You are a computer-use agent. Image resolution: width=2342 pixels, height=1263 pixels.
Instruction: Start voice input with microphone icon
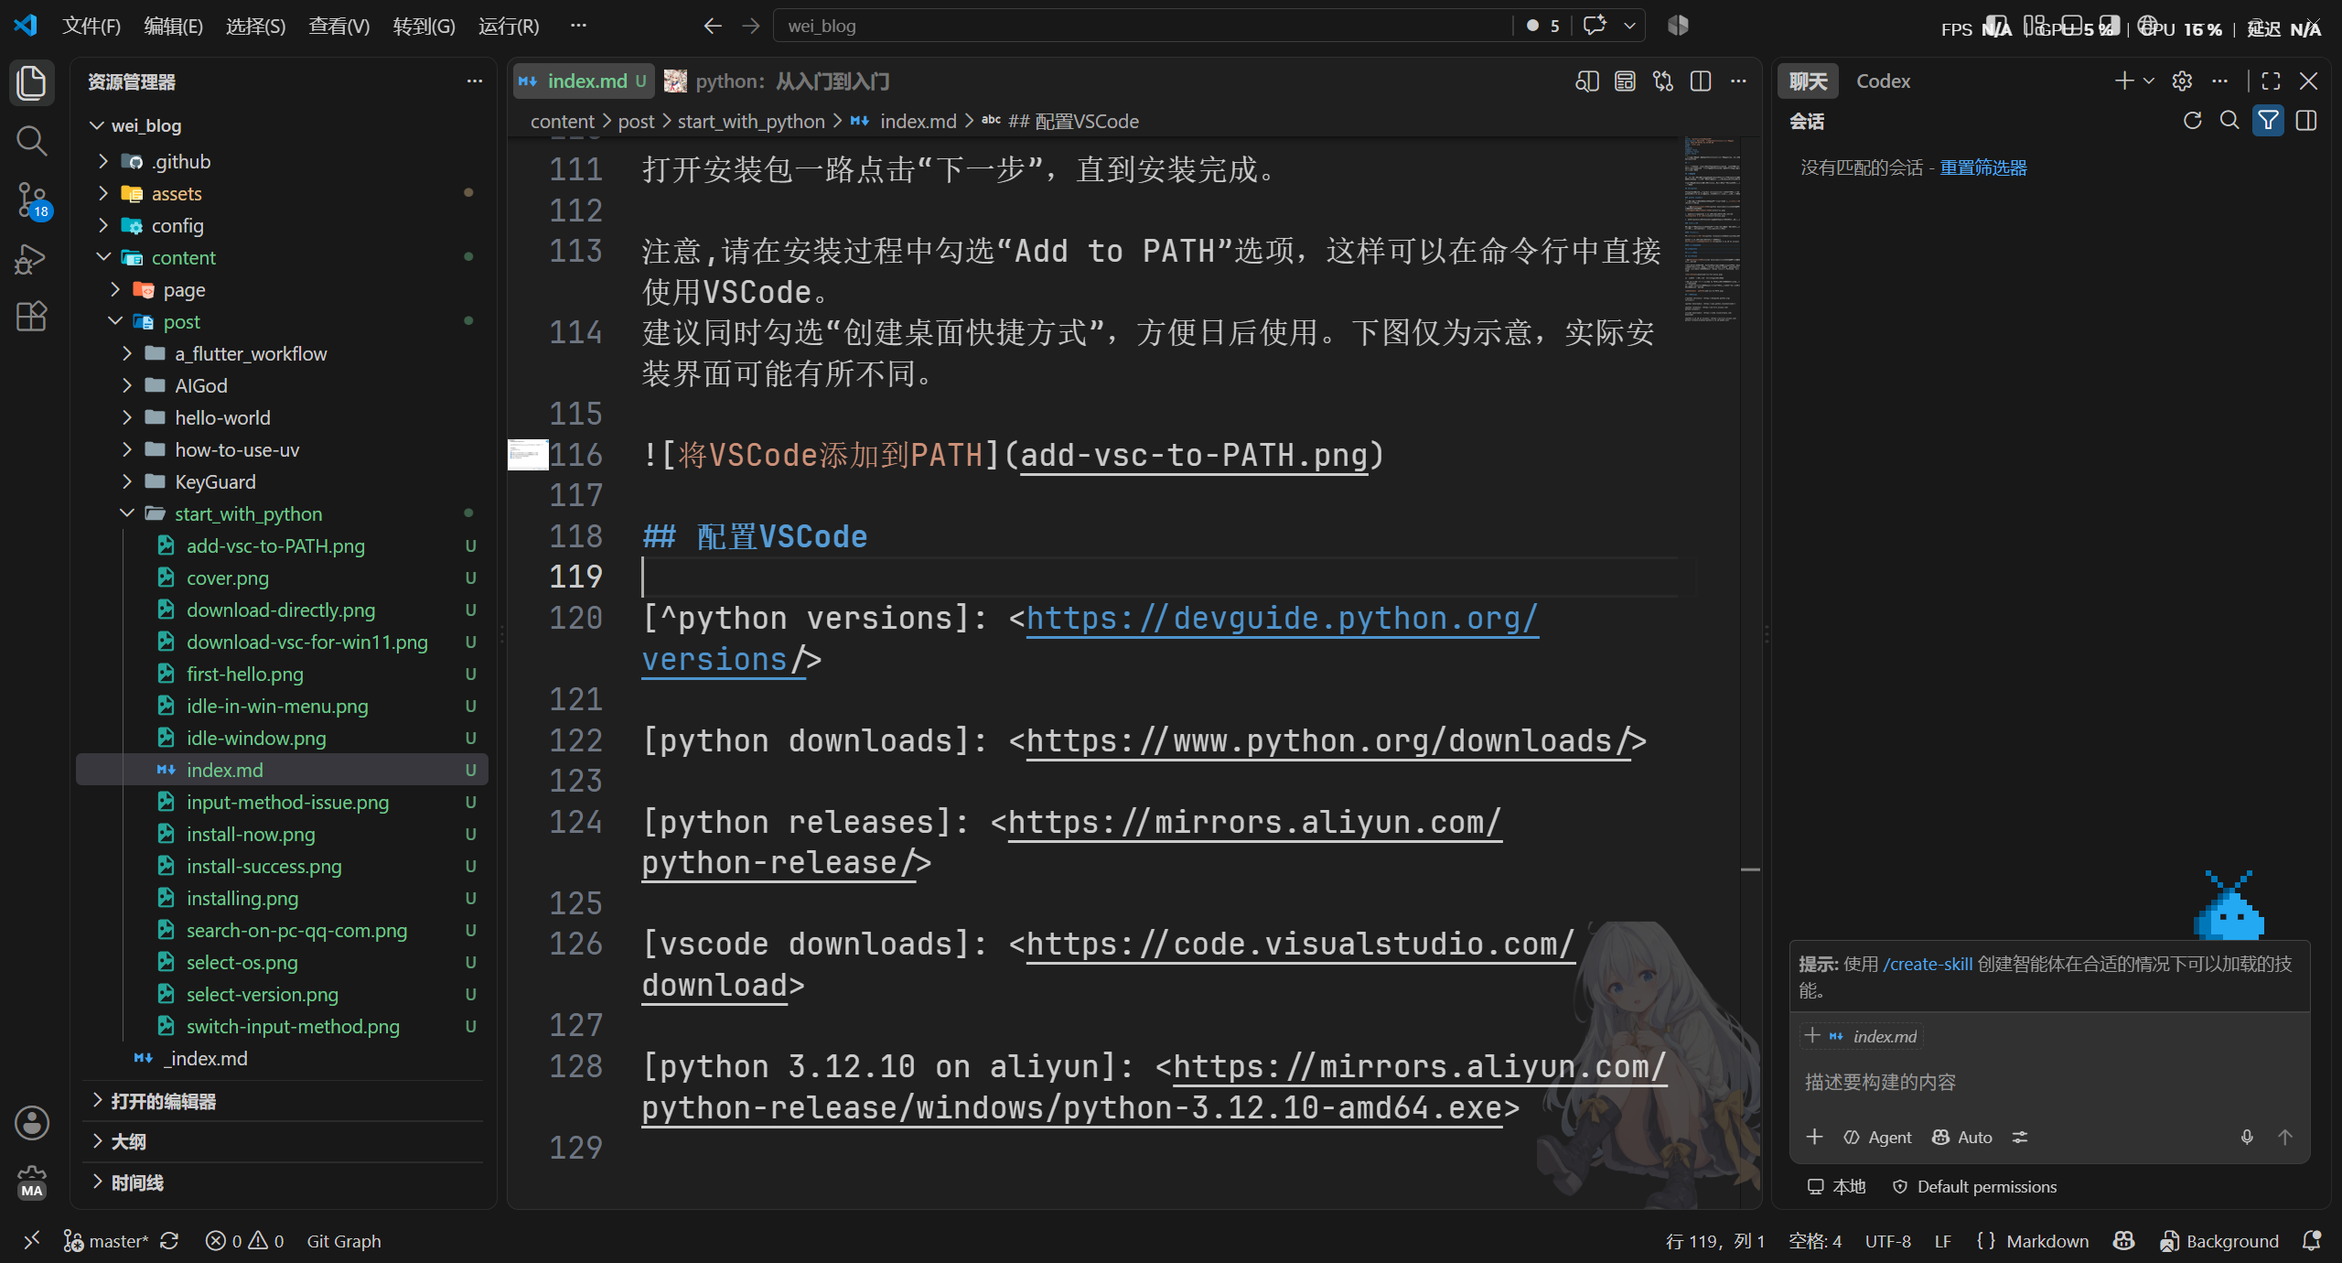click(2247, 1137)
